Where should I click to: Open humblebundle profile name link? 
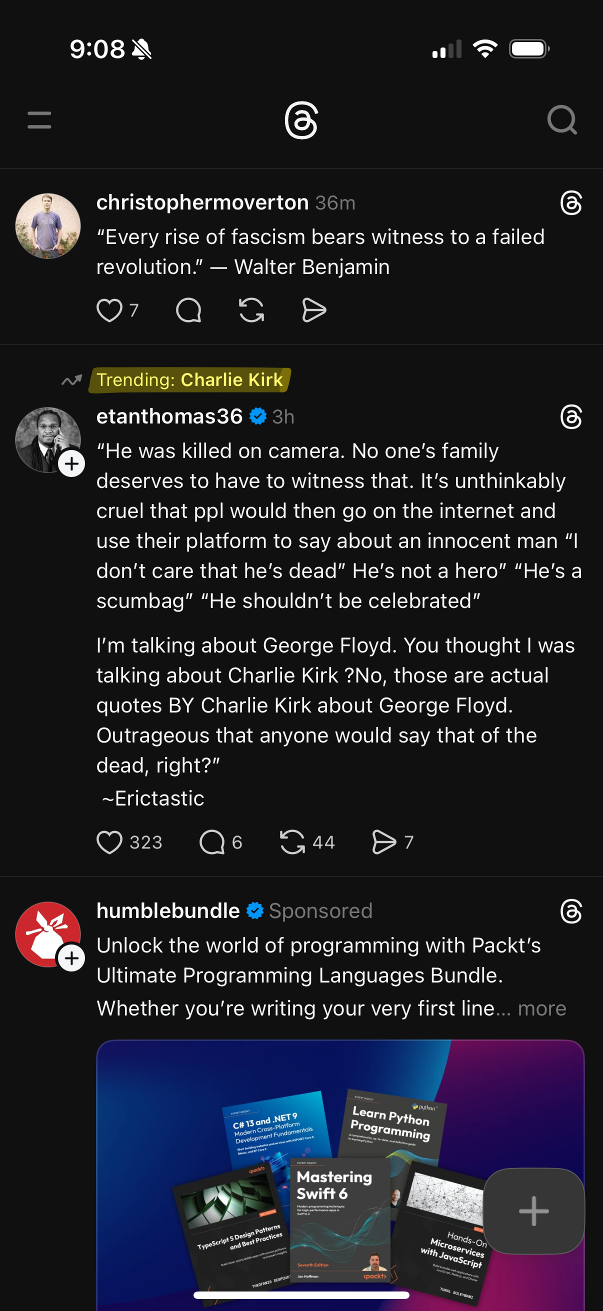(x=168, y=911)
